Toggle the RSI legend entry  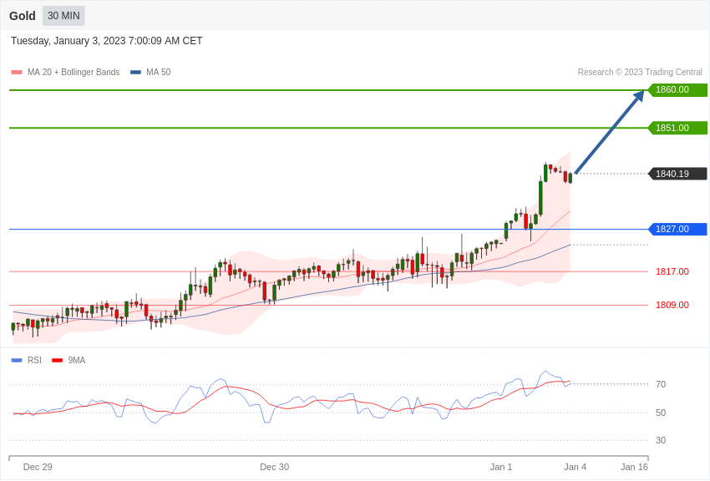tap(34, 361)
